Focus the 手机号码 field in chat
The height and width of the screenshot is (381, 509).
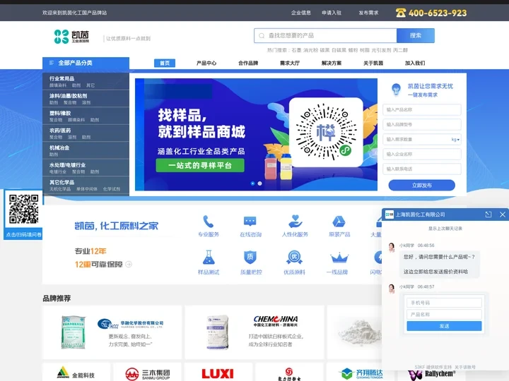(444, 303)
